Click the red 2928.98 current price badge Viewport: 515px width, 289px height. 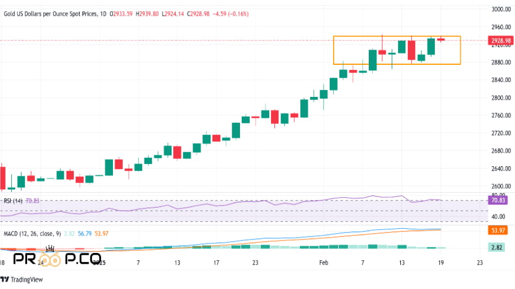tap(501, 41)
